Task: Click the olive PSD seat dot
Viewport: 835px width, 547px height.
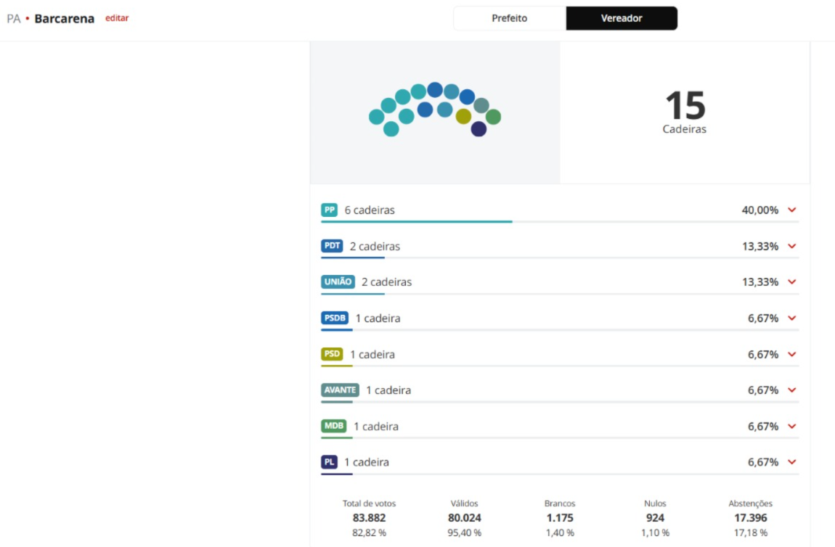Action: click(x=463, y=116)
